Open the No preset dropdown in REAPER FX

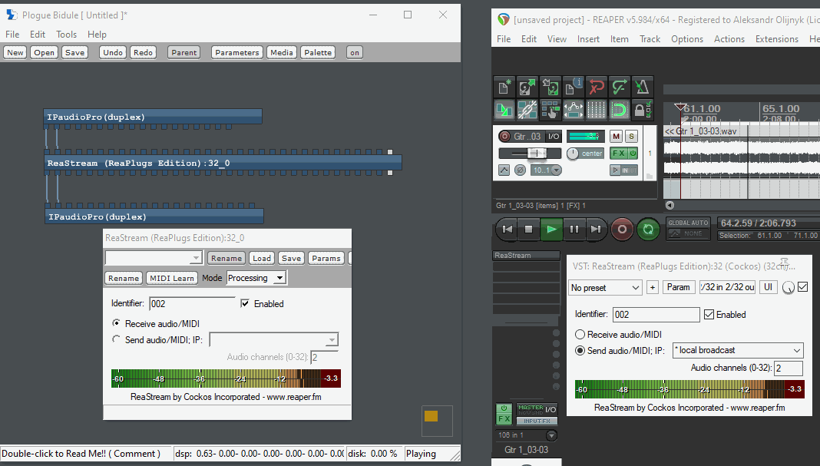coord(605,288)
